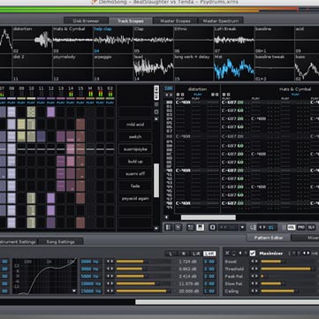Open the Master Spectrum tab
The image size is (319, 319).
pyautogui.click(x=221, y=21)
